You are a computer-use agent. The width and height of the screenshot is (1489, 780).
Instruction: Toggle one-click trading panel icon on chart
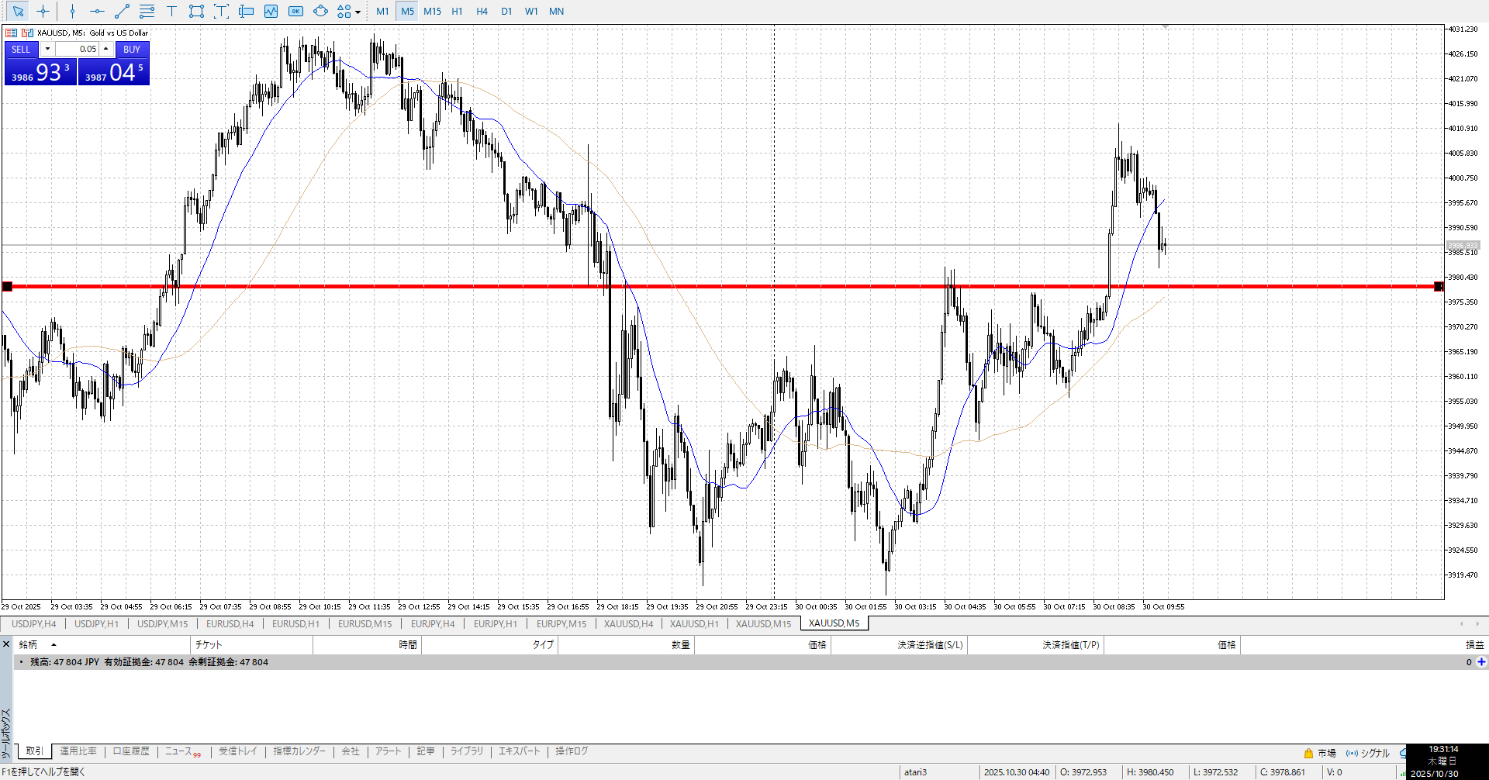click(x=12, y=33)
